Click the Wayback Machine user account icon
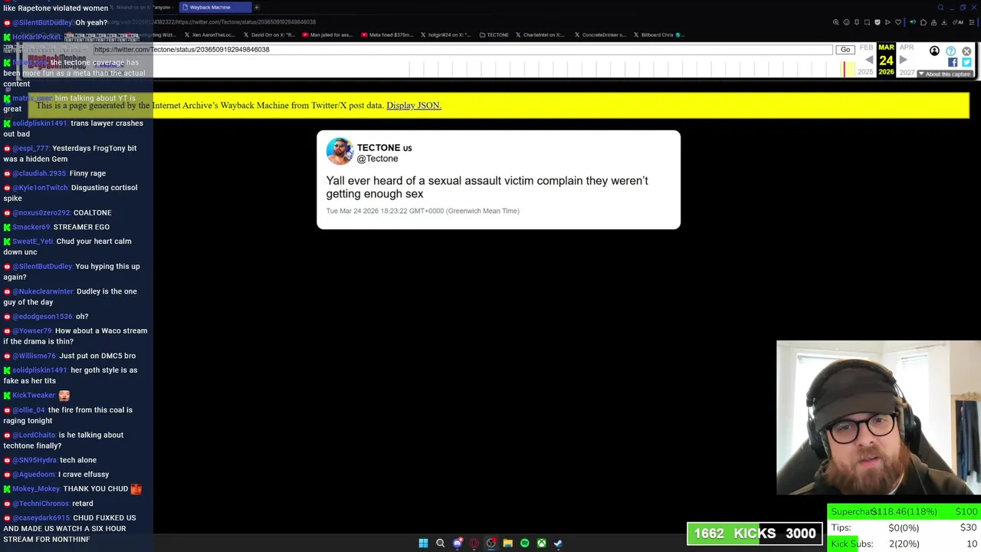Screen dimensions: 981x552 [934, 51]
